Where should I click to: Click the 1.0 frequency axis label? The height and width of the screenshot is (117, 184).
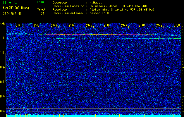click(x=2, y=53)
